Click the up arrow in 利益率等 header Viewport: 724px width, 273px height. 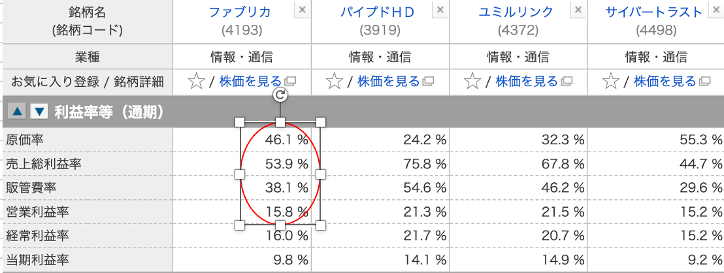pos(16,112)
